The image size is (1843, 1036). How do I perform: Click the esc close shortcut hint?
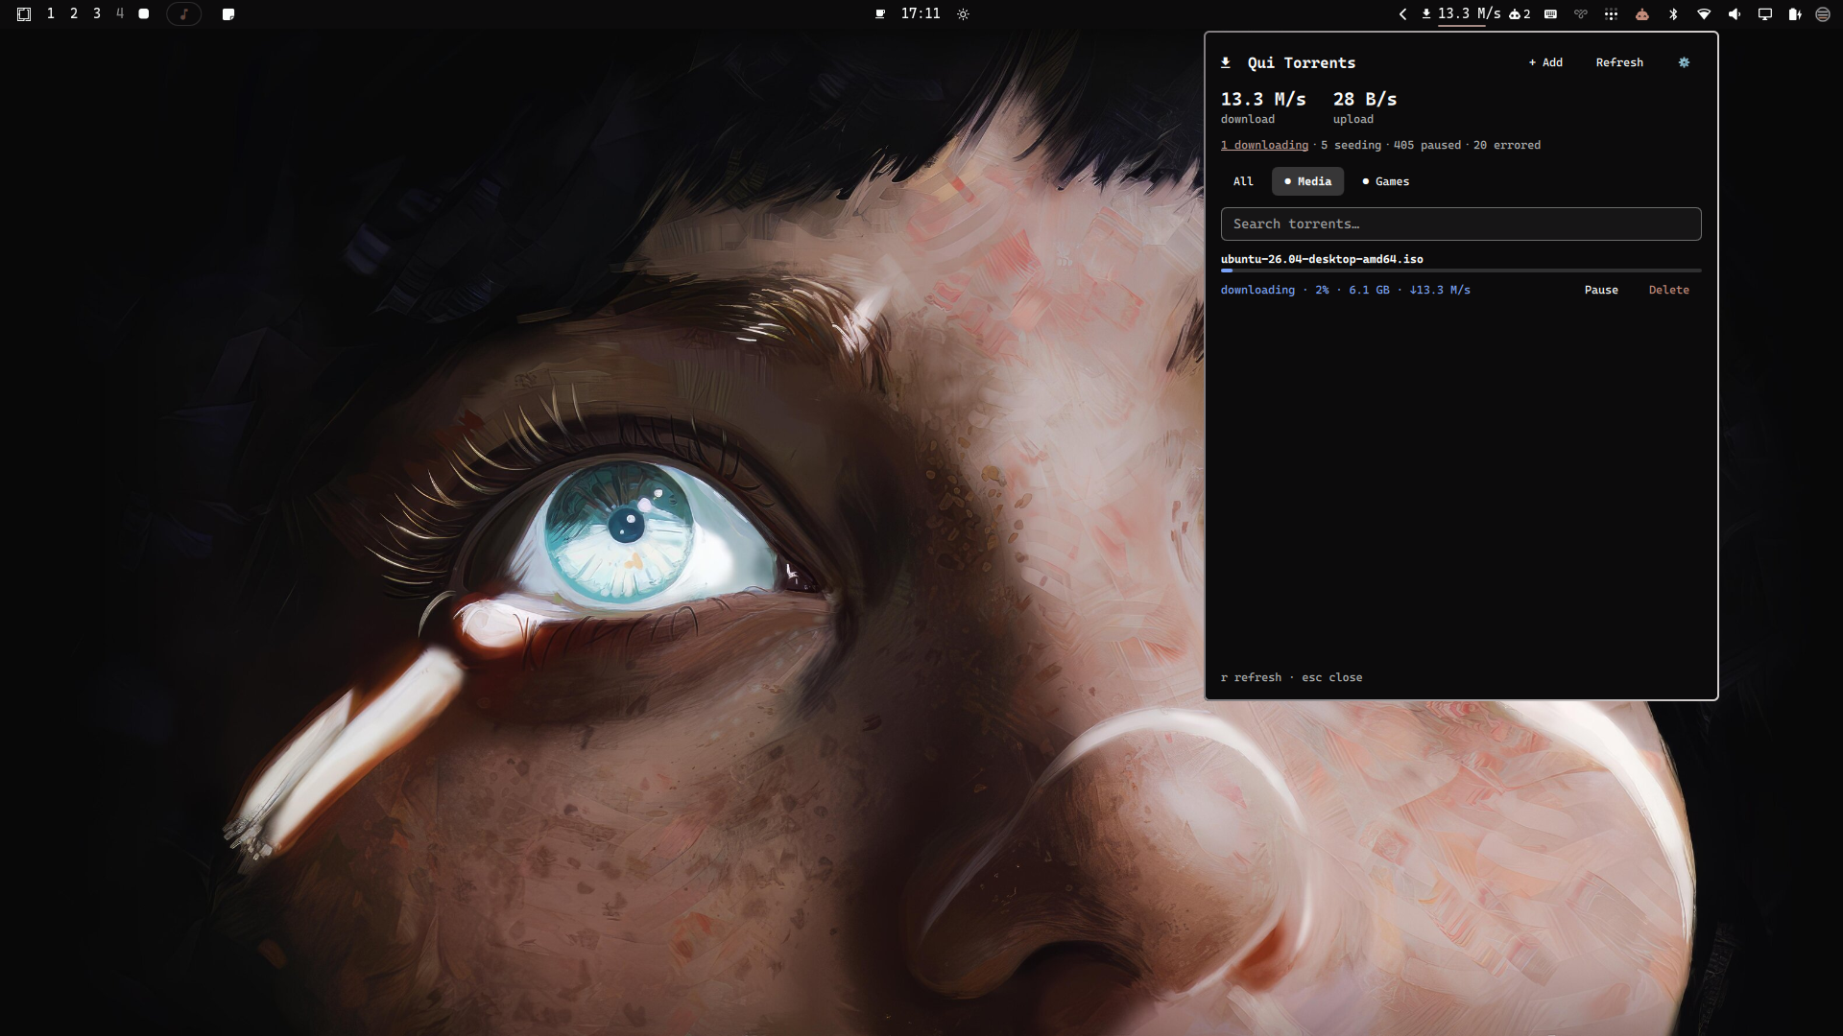(x=1332, y=677)
